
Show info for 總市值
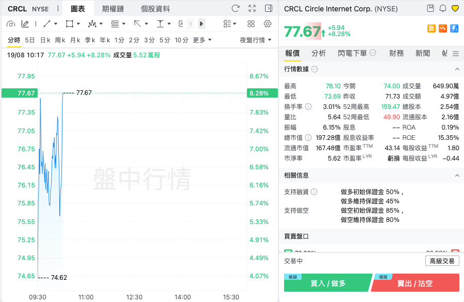coord(308,137)
